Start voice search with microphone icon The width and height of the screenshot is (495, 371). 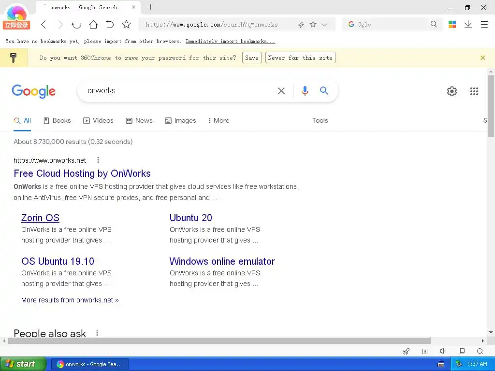pos(305,91)
